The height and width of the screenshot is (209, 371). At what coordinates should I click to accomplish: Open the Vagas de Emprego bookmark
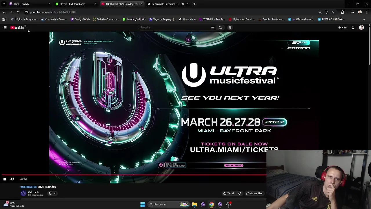click(162, 19)
